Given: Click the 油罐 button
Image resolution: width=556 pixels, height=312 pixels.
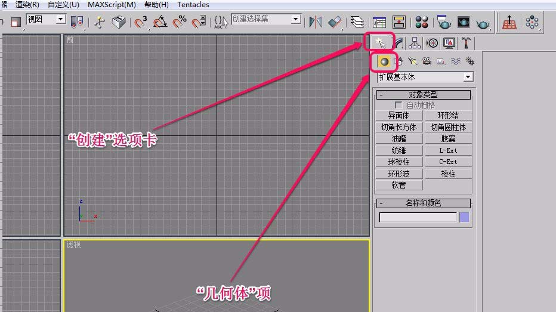Looking at the screenshot, I should point(399,138).
